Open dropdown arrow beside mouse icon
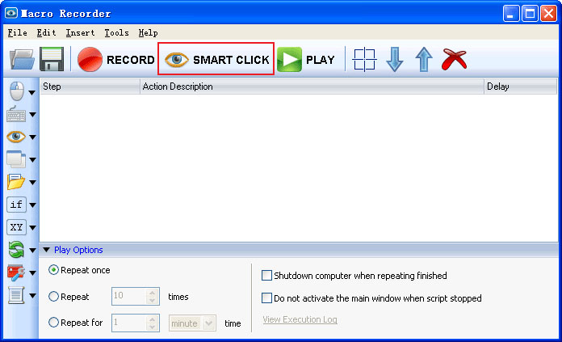 coord(32,93)
